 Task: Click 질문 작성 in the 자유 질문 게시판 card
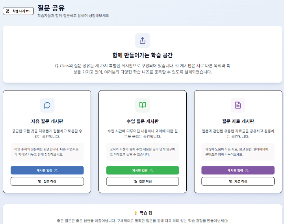point(47,181)
